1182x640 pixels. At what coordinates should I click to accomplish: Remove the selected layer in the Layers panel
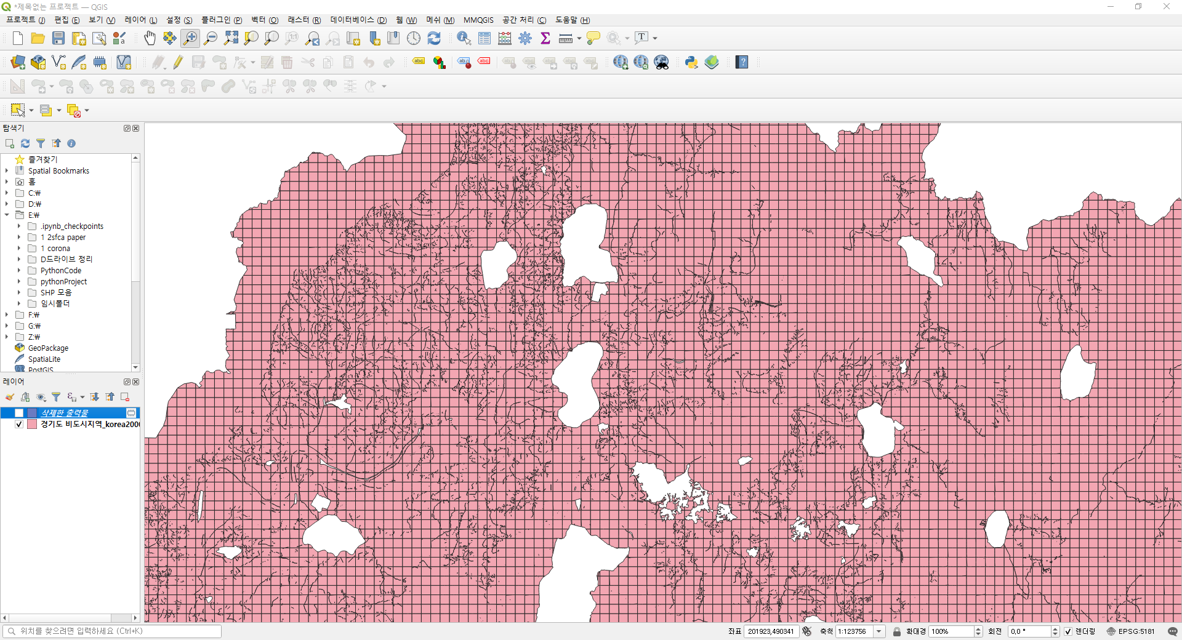[125, 397]
